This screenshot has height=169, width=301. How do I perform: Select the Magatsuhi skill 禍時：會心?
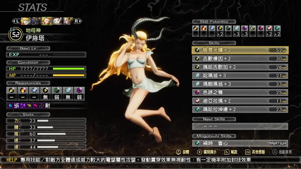240,143
